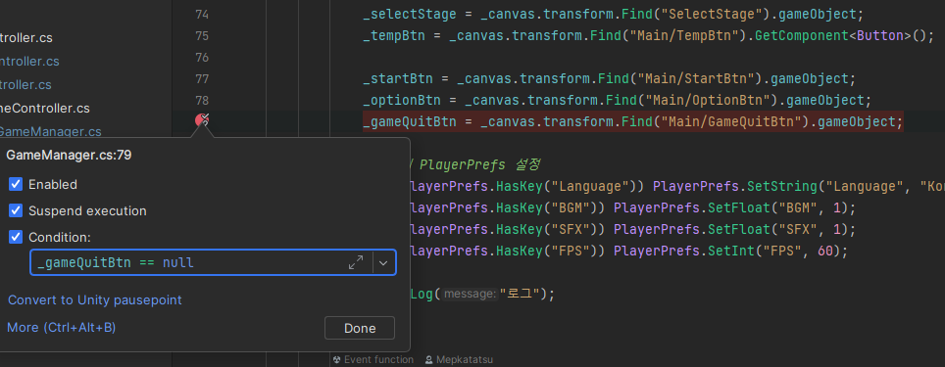Screen dimensions: 945x367
Task: Click the Done button
Action: [x=360, y=328]
